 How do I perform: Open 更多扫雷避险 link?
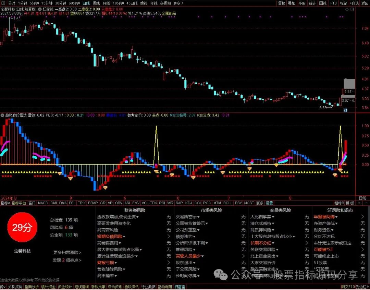coord(67,252)
